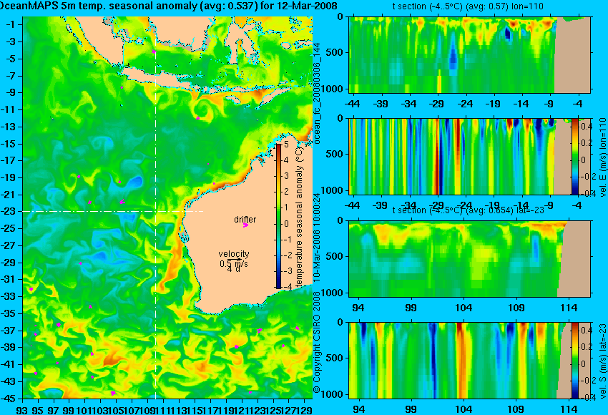Click the 'velocity' legend label
The height and width of the screenshot is (415, 608).
[234, 254]
